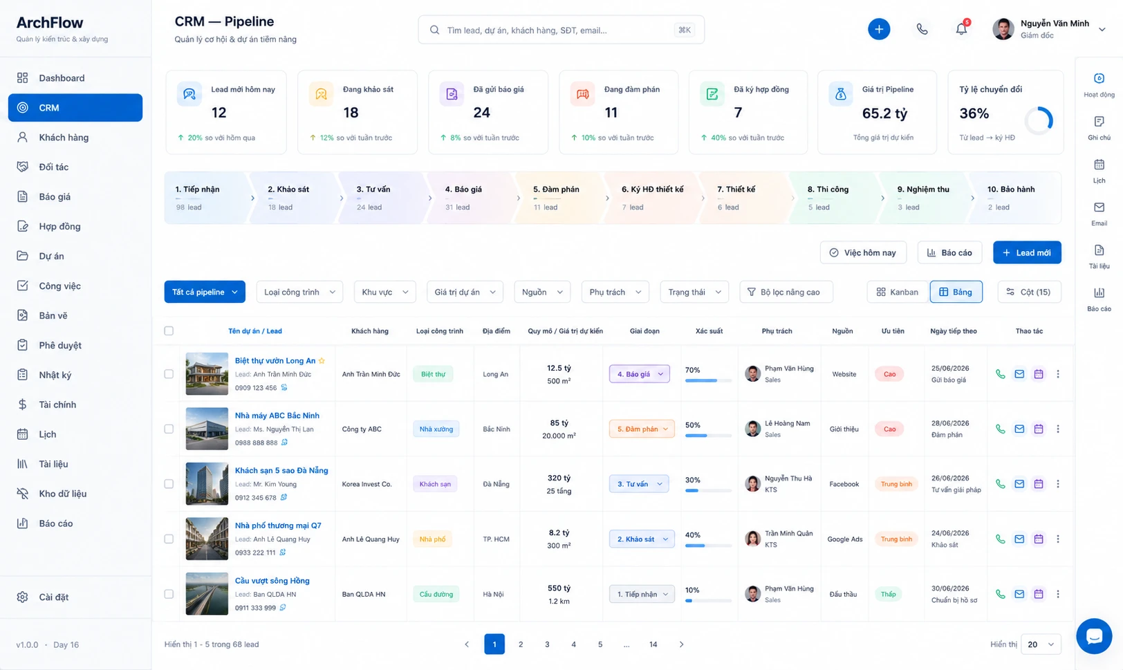Screen dimensions: 1123x670
Task: Open Bộ lọc nâng cao filter
Action: (x=786, y=292)
